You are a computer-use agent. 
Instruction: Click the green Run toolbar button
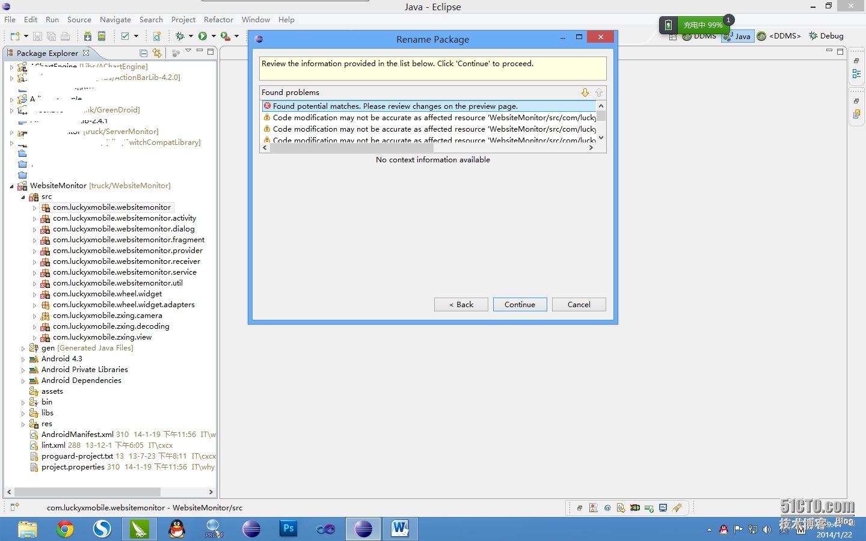click(203, 36)
